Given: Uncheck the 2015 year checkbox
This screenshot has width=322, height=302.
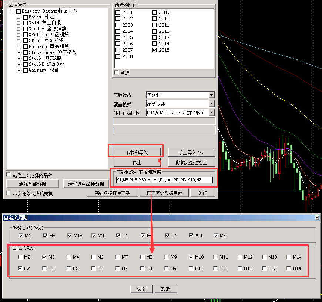Looking at the screenshot, I should [x=155, y=50].
